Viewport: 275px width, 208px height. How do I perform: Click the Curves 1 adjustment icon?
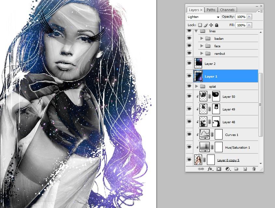[204, 134]
